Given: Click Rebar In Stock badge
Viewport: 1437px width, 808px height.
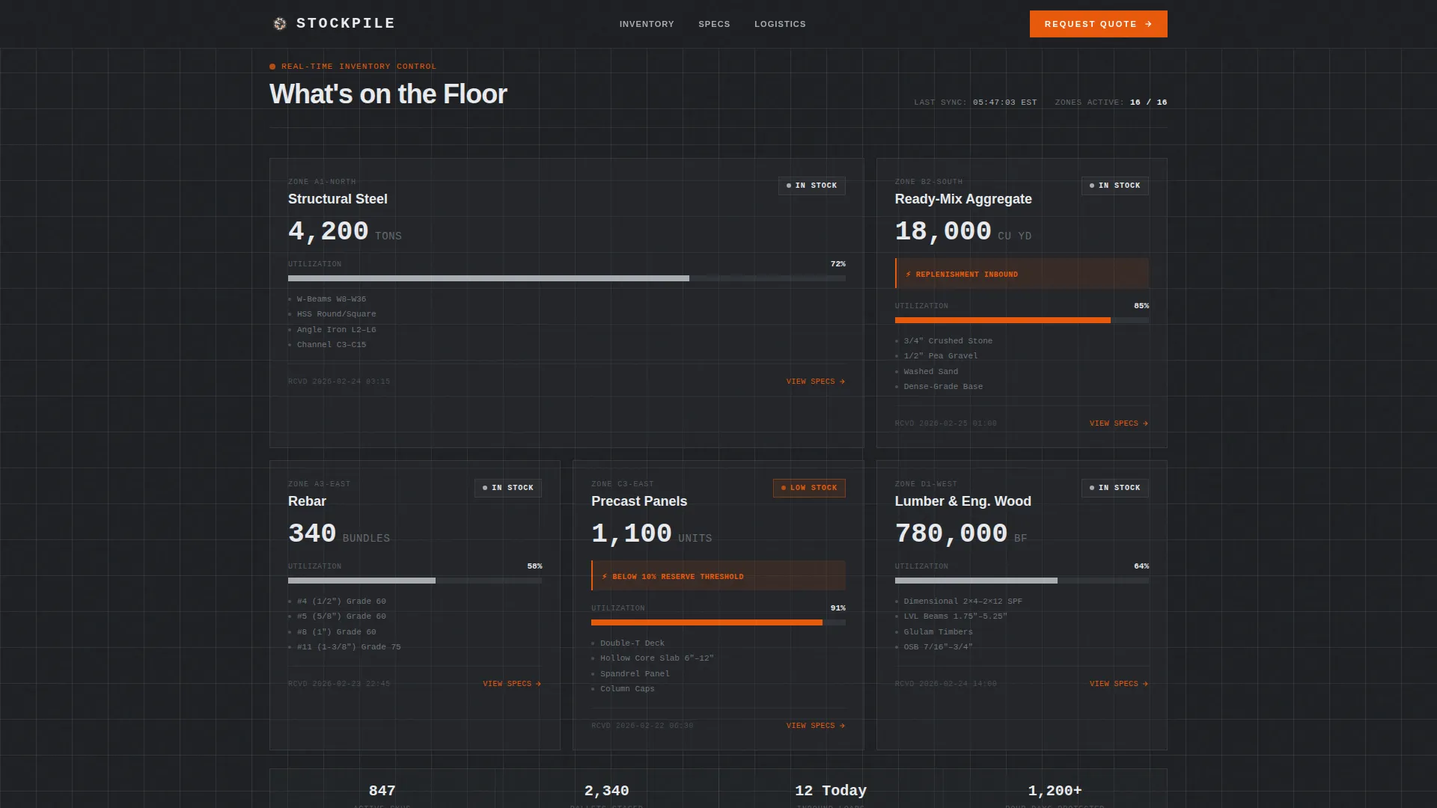Looking at the screenshot, I should (x=508, y=488).
